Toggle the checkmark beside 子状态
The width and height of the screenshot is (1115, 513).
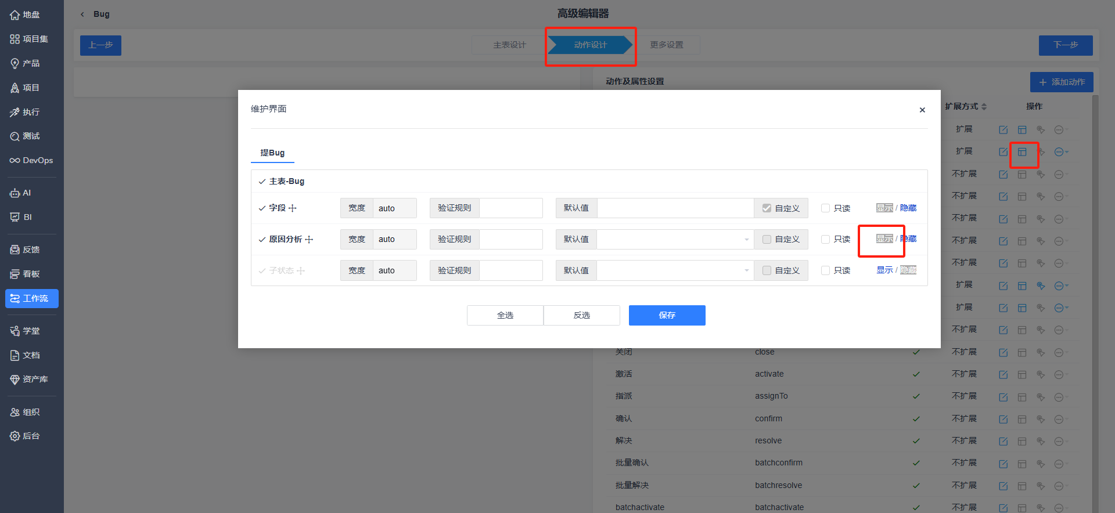pos(262,270)
